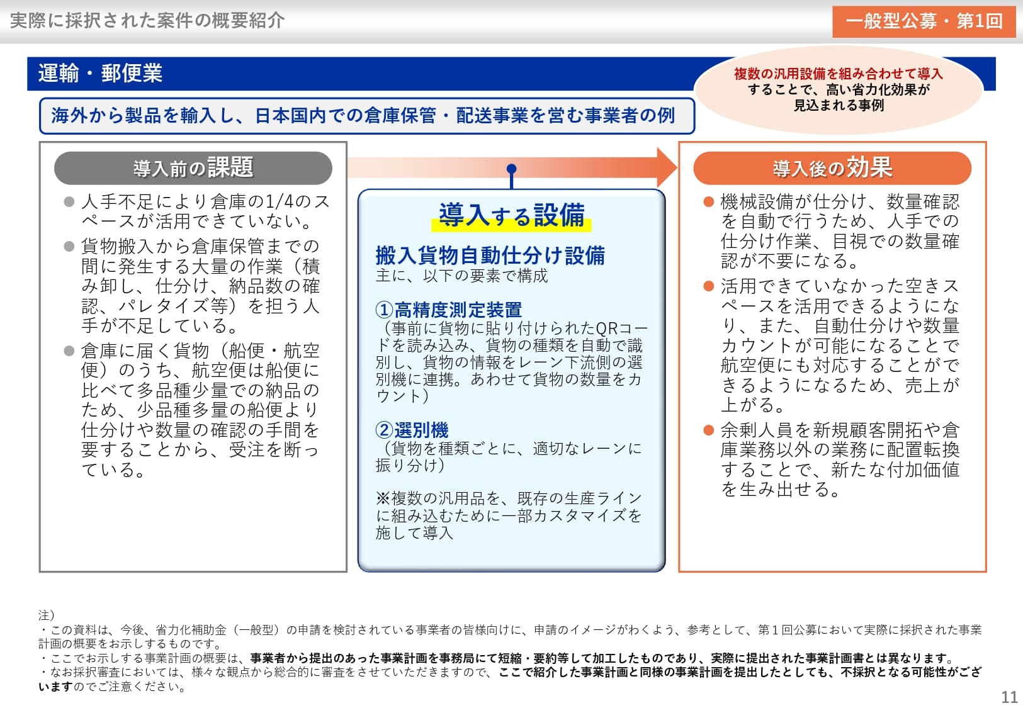This screenshot has height=708, width=1023.
Task: Click the bullet 活用できていなかった空きスペース
Action: click(x=832, y=346)
